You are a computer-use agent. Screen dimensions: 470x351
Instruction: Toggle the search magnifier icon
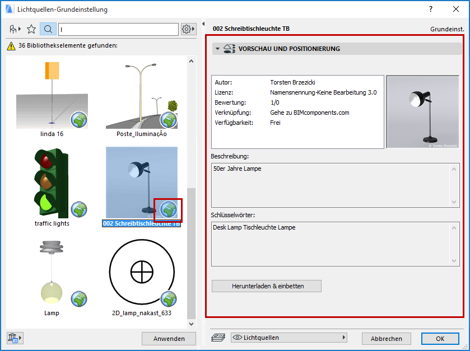tap(48, 29)
